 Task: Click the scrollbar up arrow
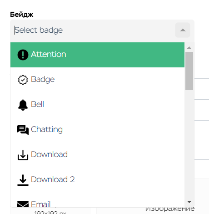tap(189, 48)
